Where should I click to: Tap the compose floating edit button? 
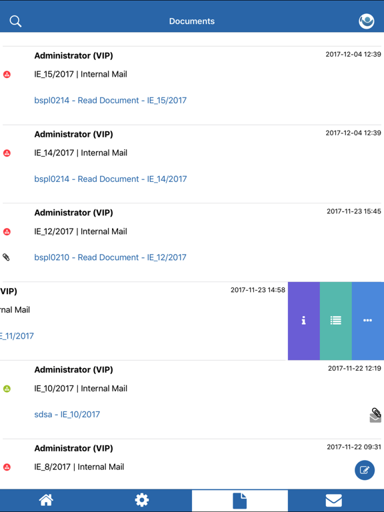pos(365,470)
